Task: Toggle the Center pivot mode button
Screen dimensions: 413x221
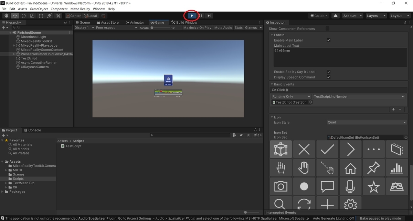Action: pyautogui.click(x=73, y=16)
